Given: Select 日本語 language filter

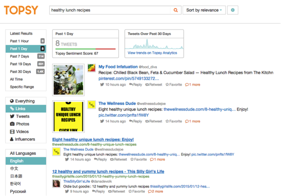Looking at the screenshot, I should tap(16, 176).
